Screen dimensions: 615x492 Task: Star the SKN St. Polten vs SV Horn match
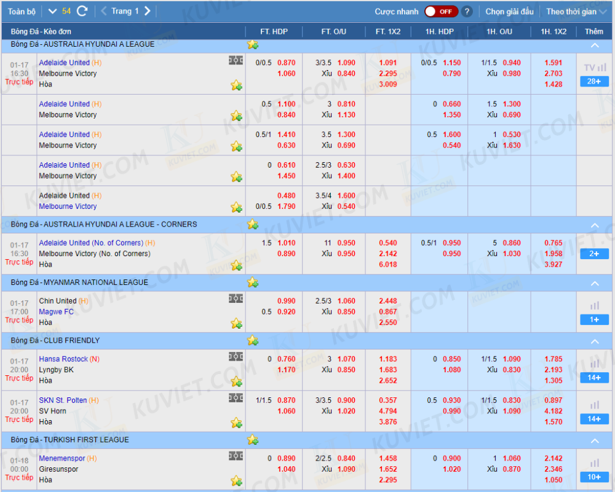(236, 423)
